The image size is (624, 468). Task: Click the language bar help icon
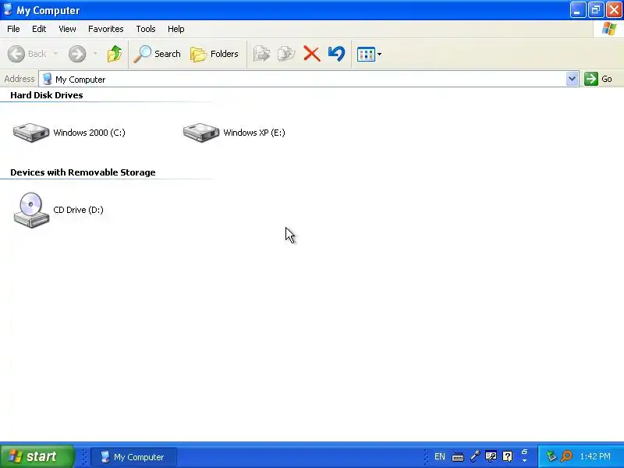508,456
